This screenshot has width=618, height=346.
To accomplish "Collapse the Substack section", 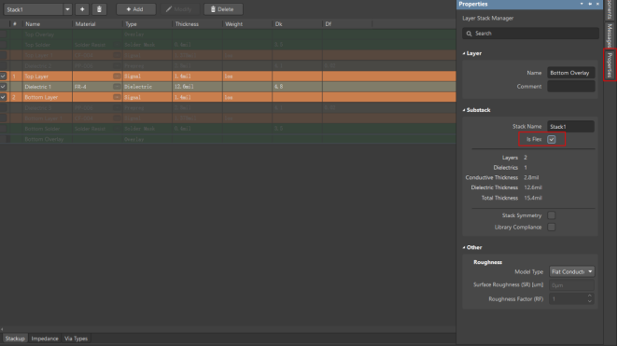I will (x=464, y=110).
